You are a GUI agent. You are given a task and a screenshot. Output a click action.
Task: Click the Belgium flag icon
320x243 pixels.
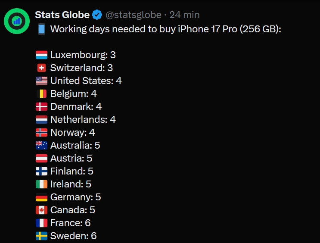[41, 94]
